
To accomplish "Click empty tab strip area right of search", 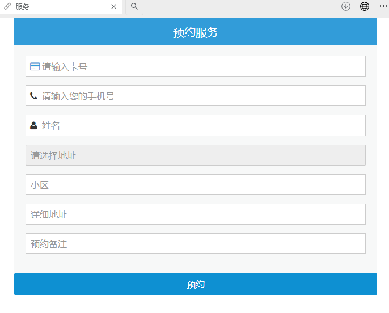I will [238, 7].
